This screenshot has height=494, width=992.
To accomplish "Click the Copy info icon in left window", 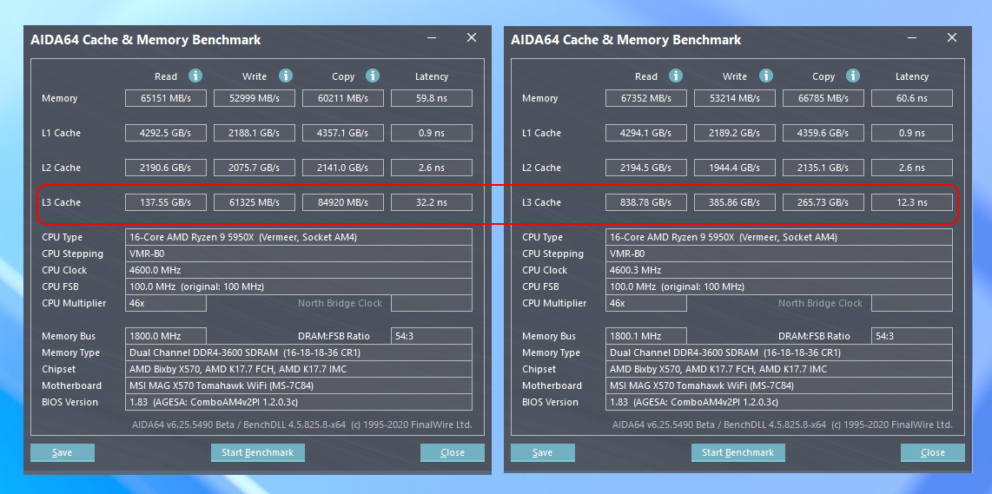I will (373, 76).
